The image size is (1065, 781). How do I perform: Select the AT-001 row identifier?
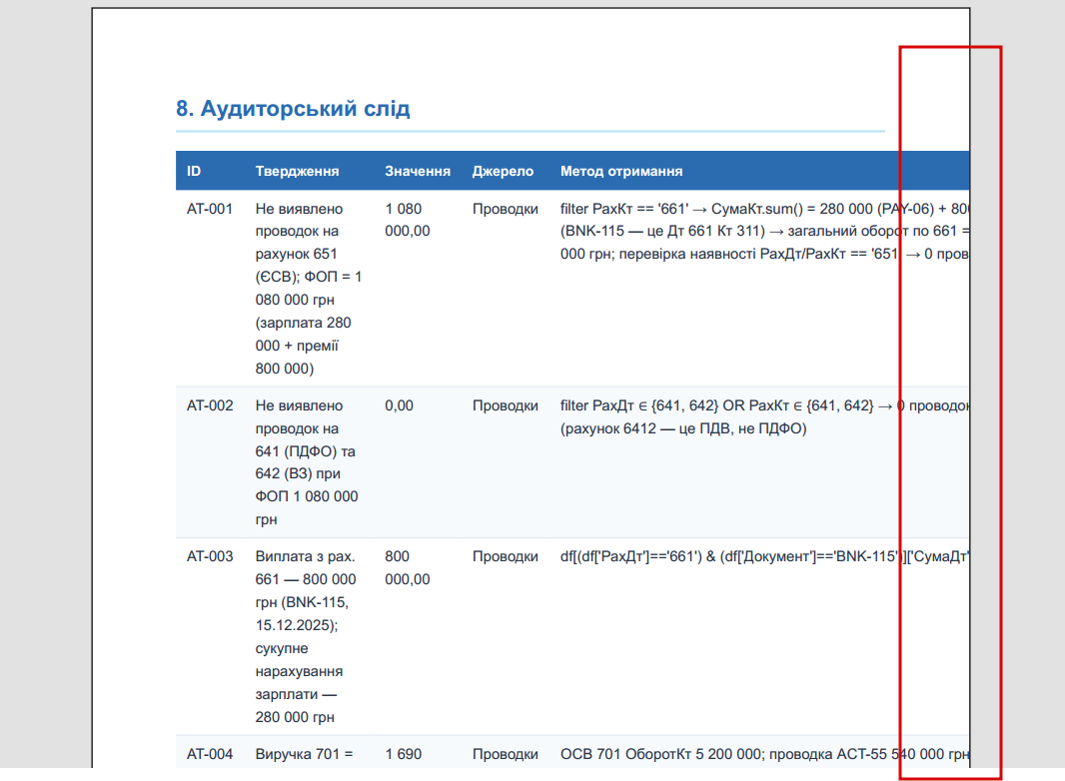pyautogui.click(x=210, y=209)
